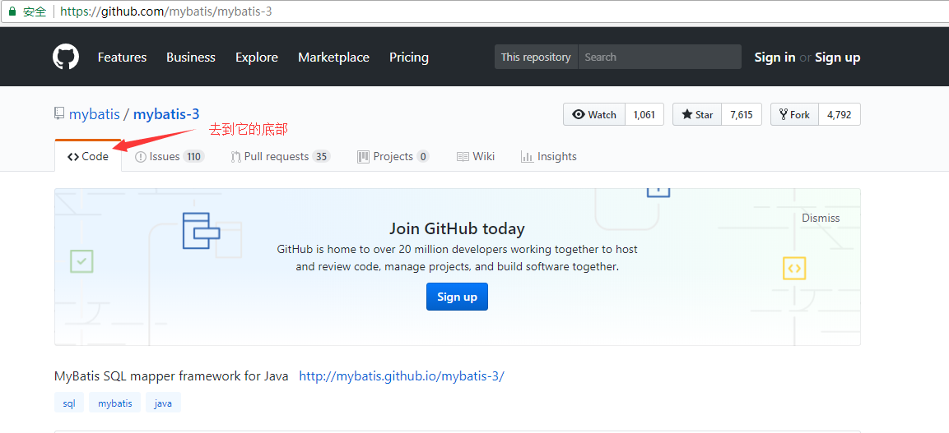
Task: Switch to the Issues tab
Action: [x=170, y=156]
